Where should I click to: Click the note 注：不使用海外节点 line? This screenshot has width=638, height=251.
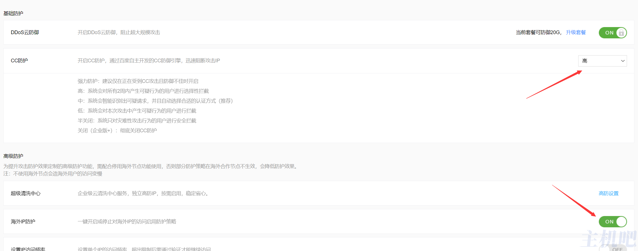(53, 174)
